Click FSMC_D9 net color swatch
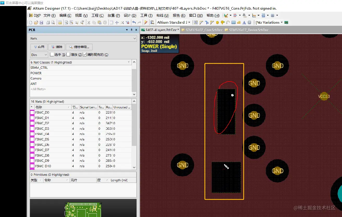 [32, 161]
